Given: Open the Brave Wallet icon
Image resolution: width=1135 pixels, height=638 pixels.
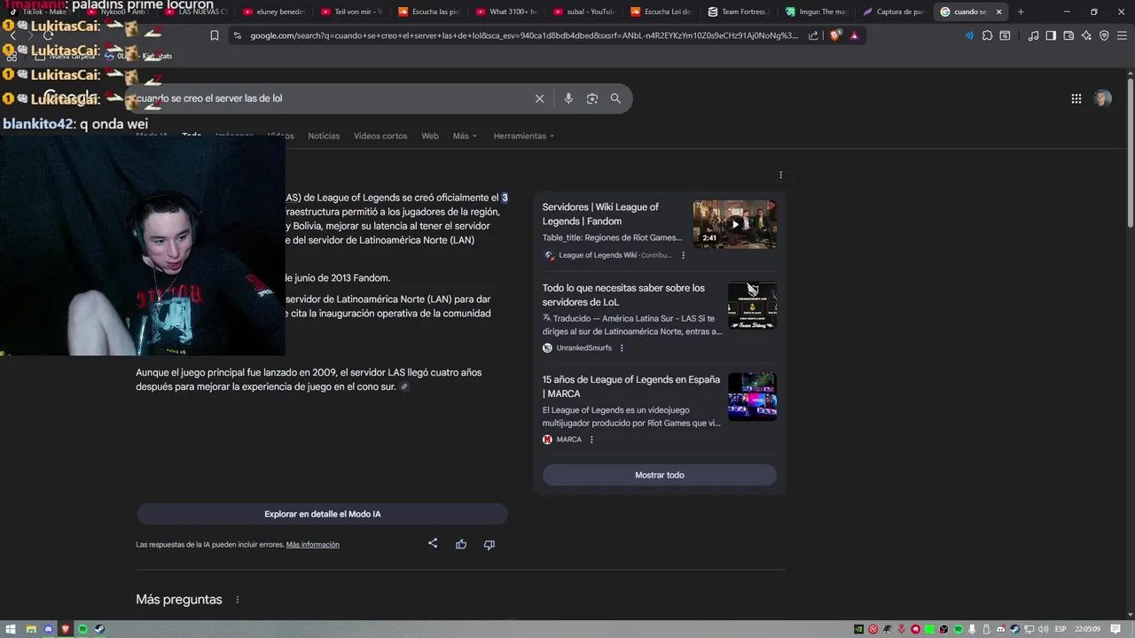Looking at the screenshot, I should pyautogui.click(x=1068, y=35).
